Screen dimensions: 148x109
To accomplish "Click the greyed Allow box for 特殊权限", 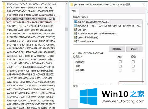I will click(120, 70).
